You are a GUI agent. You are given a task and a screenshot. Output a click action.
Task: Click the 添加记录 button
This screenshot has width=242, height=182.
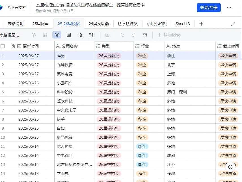pyautogui.click(x=168, y=35)
